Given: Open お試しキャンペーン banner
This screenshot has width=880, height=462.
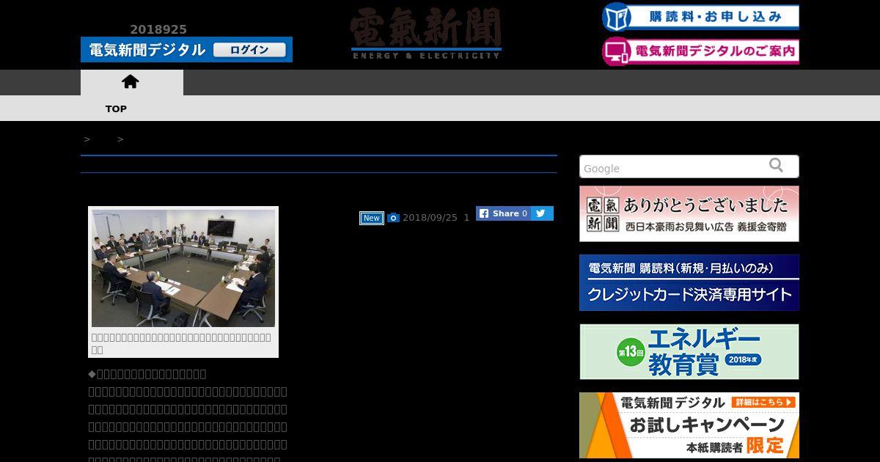Looking at the screenshot, I should coord(689,425).
